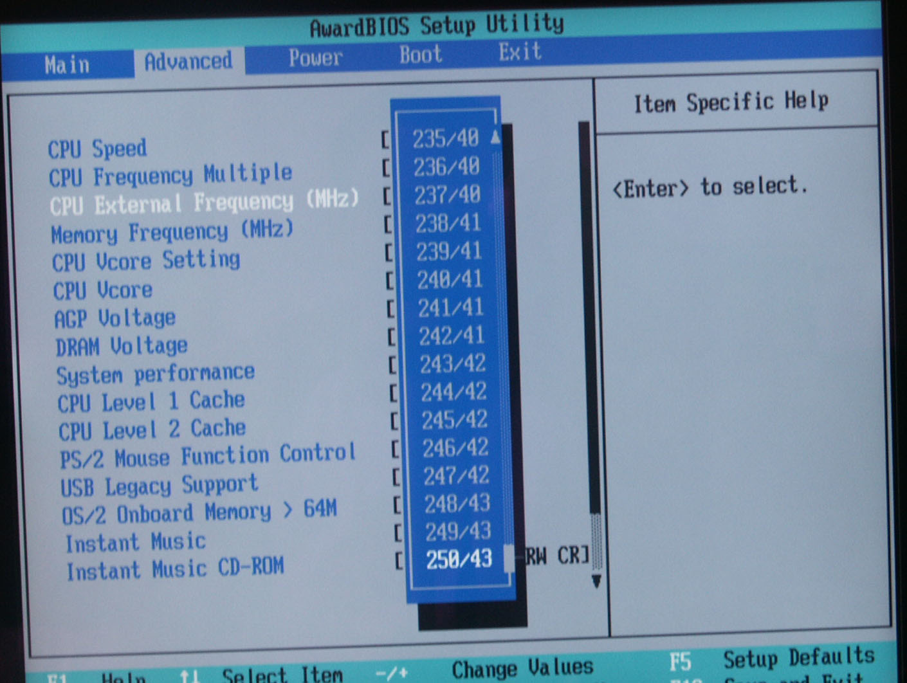Select USB Legacy Support setting
Viewport: 907px width, 683px height.
pos(160,486)
